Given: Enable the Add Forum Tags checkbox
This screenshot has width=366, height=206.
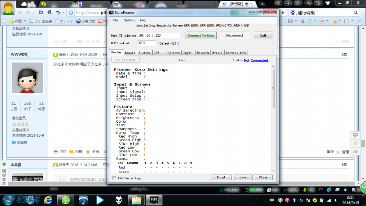Looking at the screenshot, I should pyautogui.click(x=114, y=178).
